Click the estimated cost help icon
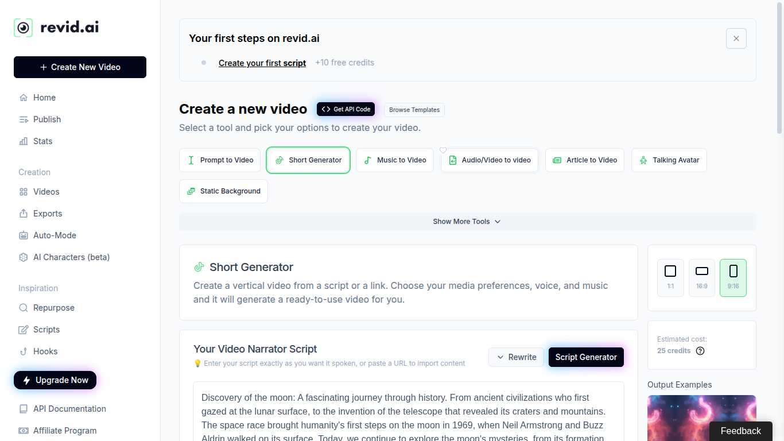The width and height of the screenshot is (784, 441). [x=700, y=351]
